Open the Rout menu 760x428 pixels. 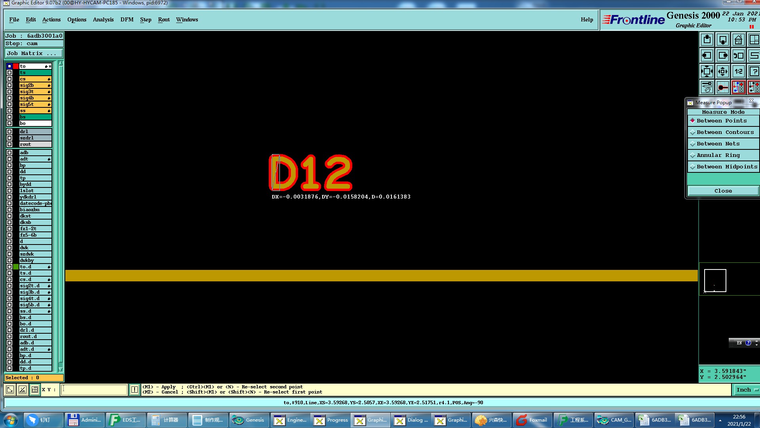click(164, 20)
